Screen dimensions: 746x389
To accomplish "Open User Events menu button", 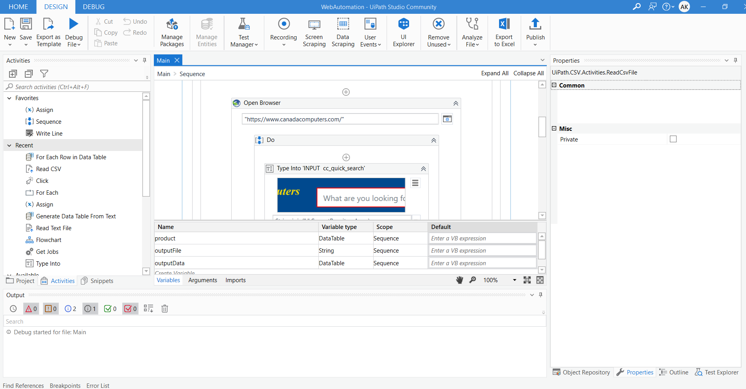I will point(370,32).
